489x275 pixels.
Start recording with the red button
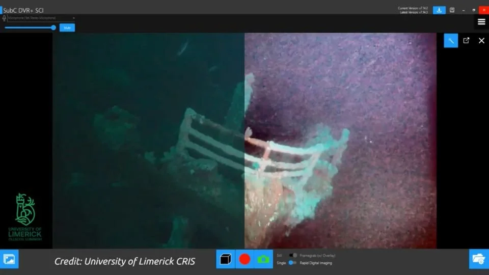coord(244,259)
